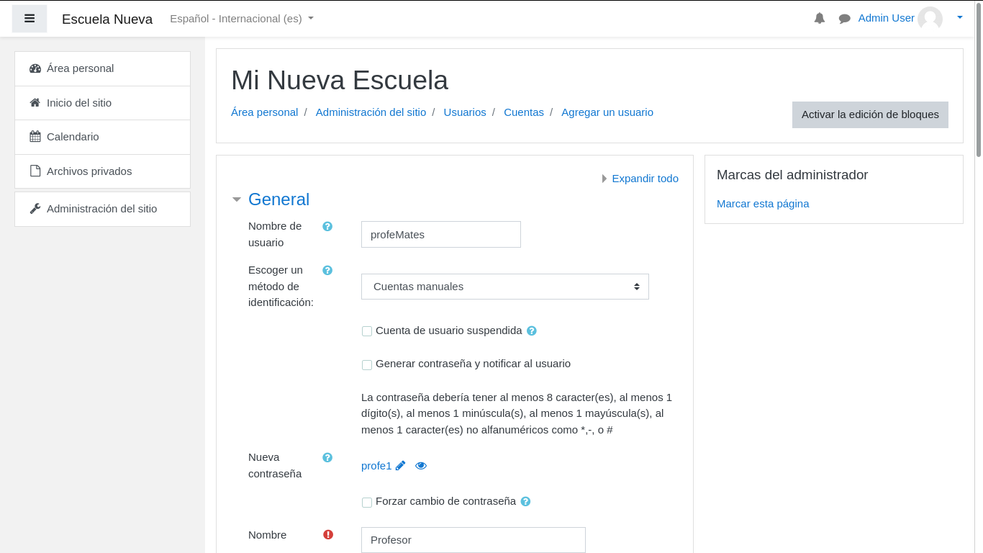
Task: Open the notifications bell
Action: (x=820, y=18)
